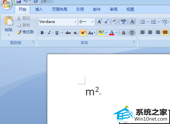Viewport: 170px width, 124px height.
Task: Apply strikethrough with the abc icon
Action: click(68, 33)
